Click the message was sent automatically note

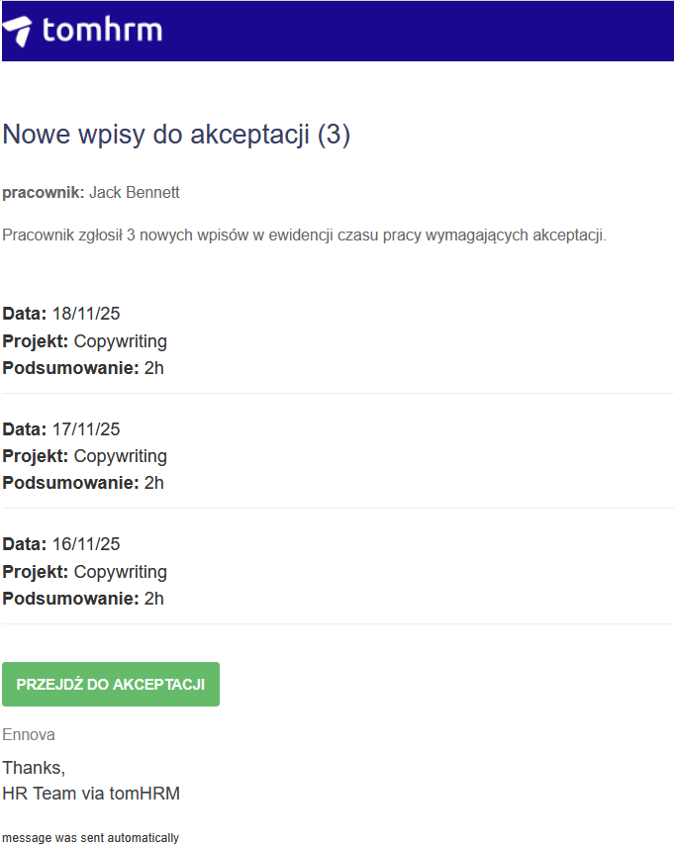click(90, 838)
